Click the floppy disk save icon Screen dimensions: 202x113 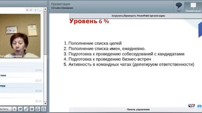point(44,109)
